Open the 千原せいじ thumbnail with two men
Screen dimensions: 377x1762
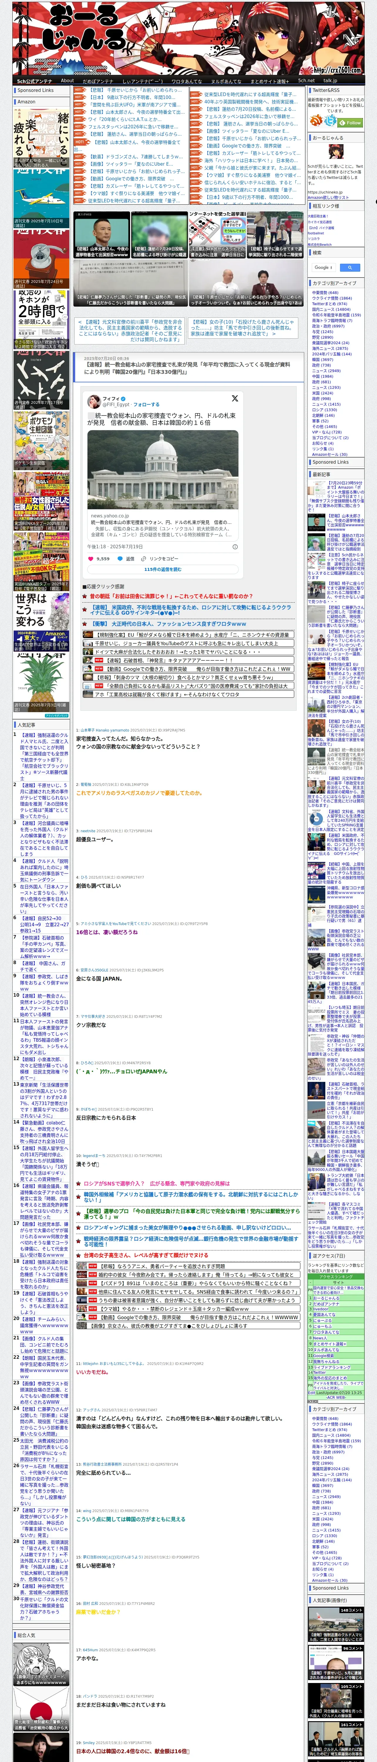point(246,283)
